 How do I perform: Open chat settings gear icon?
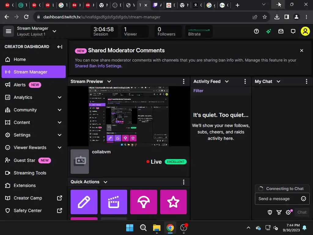[288, 212]
